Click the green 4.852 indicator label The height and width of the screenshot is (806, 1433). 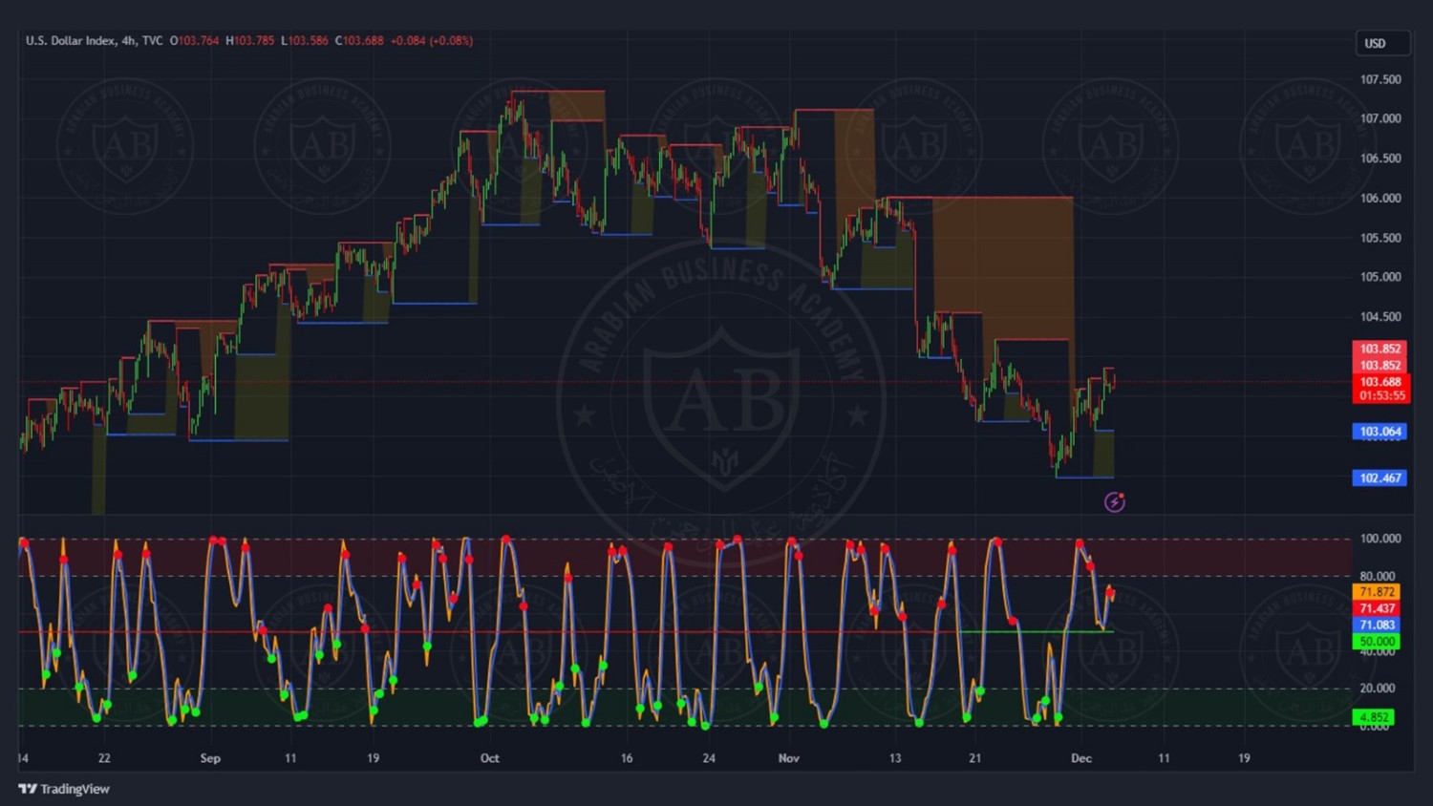[1373, 717]
